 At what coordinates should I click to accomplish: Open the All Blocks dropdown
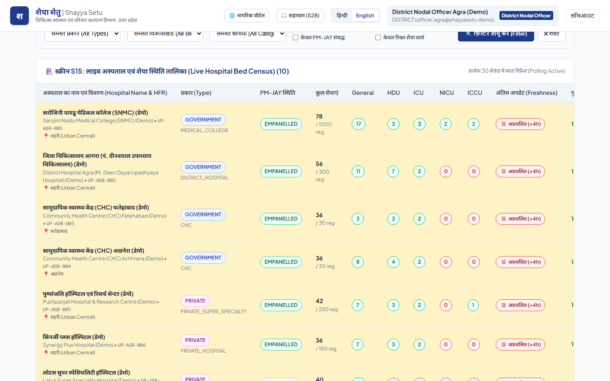pyautogui.click(x=165, y=34)
